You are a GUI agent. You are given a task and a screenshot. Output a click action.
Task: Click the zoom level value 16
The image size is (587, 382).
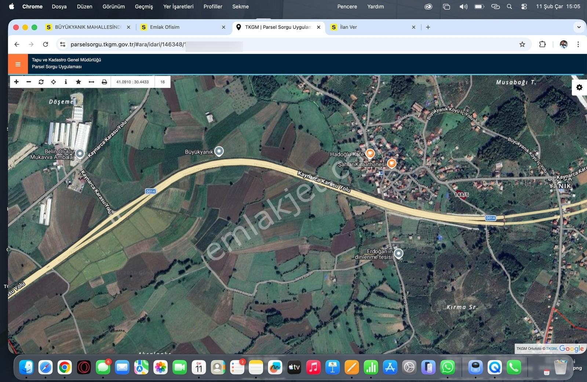coord(163,82)
